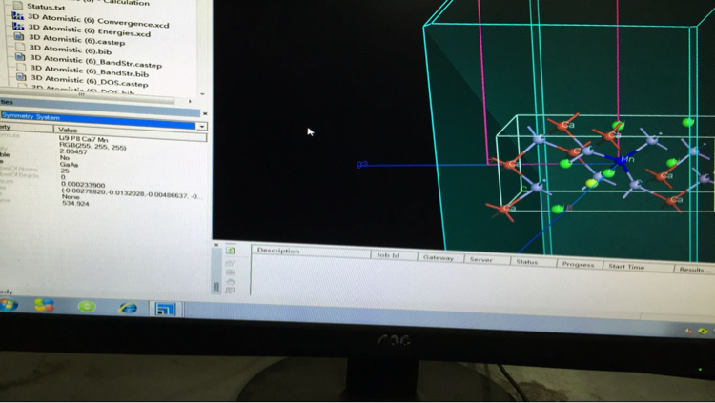The height and width of the screenshot is (403, 715).
Task: Select the value 534.924
Action: coord(75,203)
